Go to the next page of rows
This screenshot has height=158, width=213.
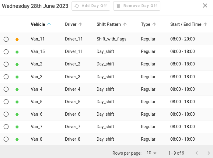pos(209,153)
